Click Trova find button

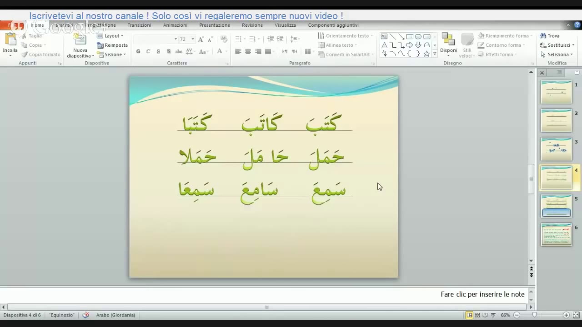[x=550, y=35]
